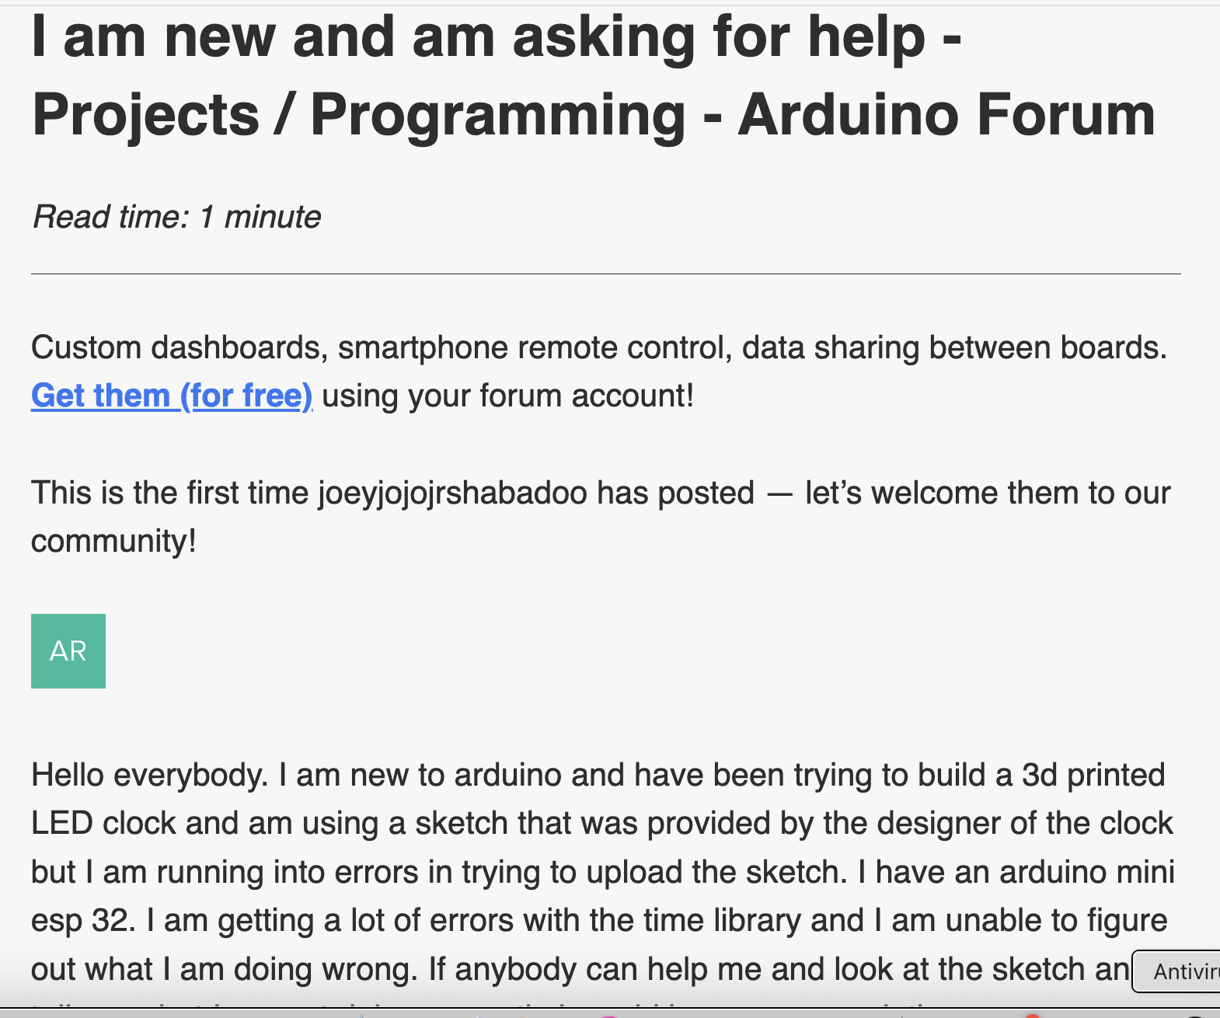This screenshot has width=1220, height=1018.
Task: Click "Hello everybody" at the post start
Action: 149,776
